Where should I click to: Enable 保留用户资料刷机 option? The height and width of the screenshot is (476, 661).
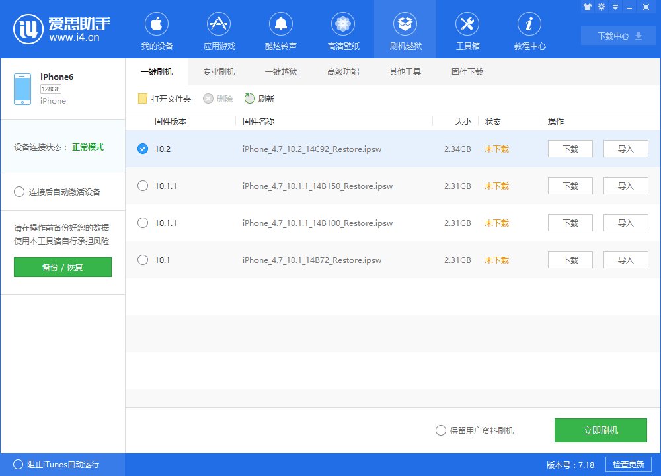(440, 430)
